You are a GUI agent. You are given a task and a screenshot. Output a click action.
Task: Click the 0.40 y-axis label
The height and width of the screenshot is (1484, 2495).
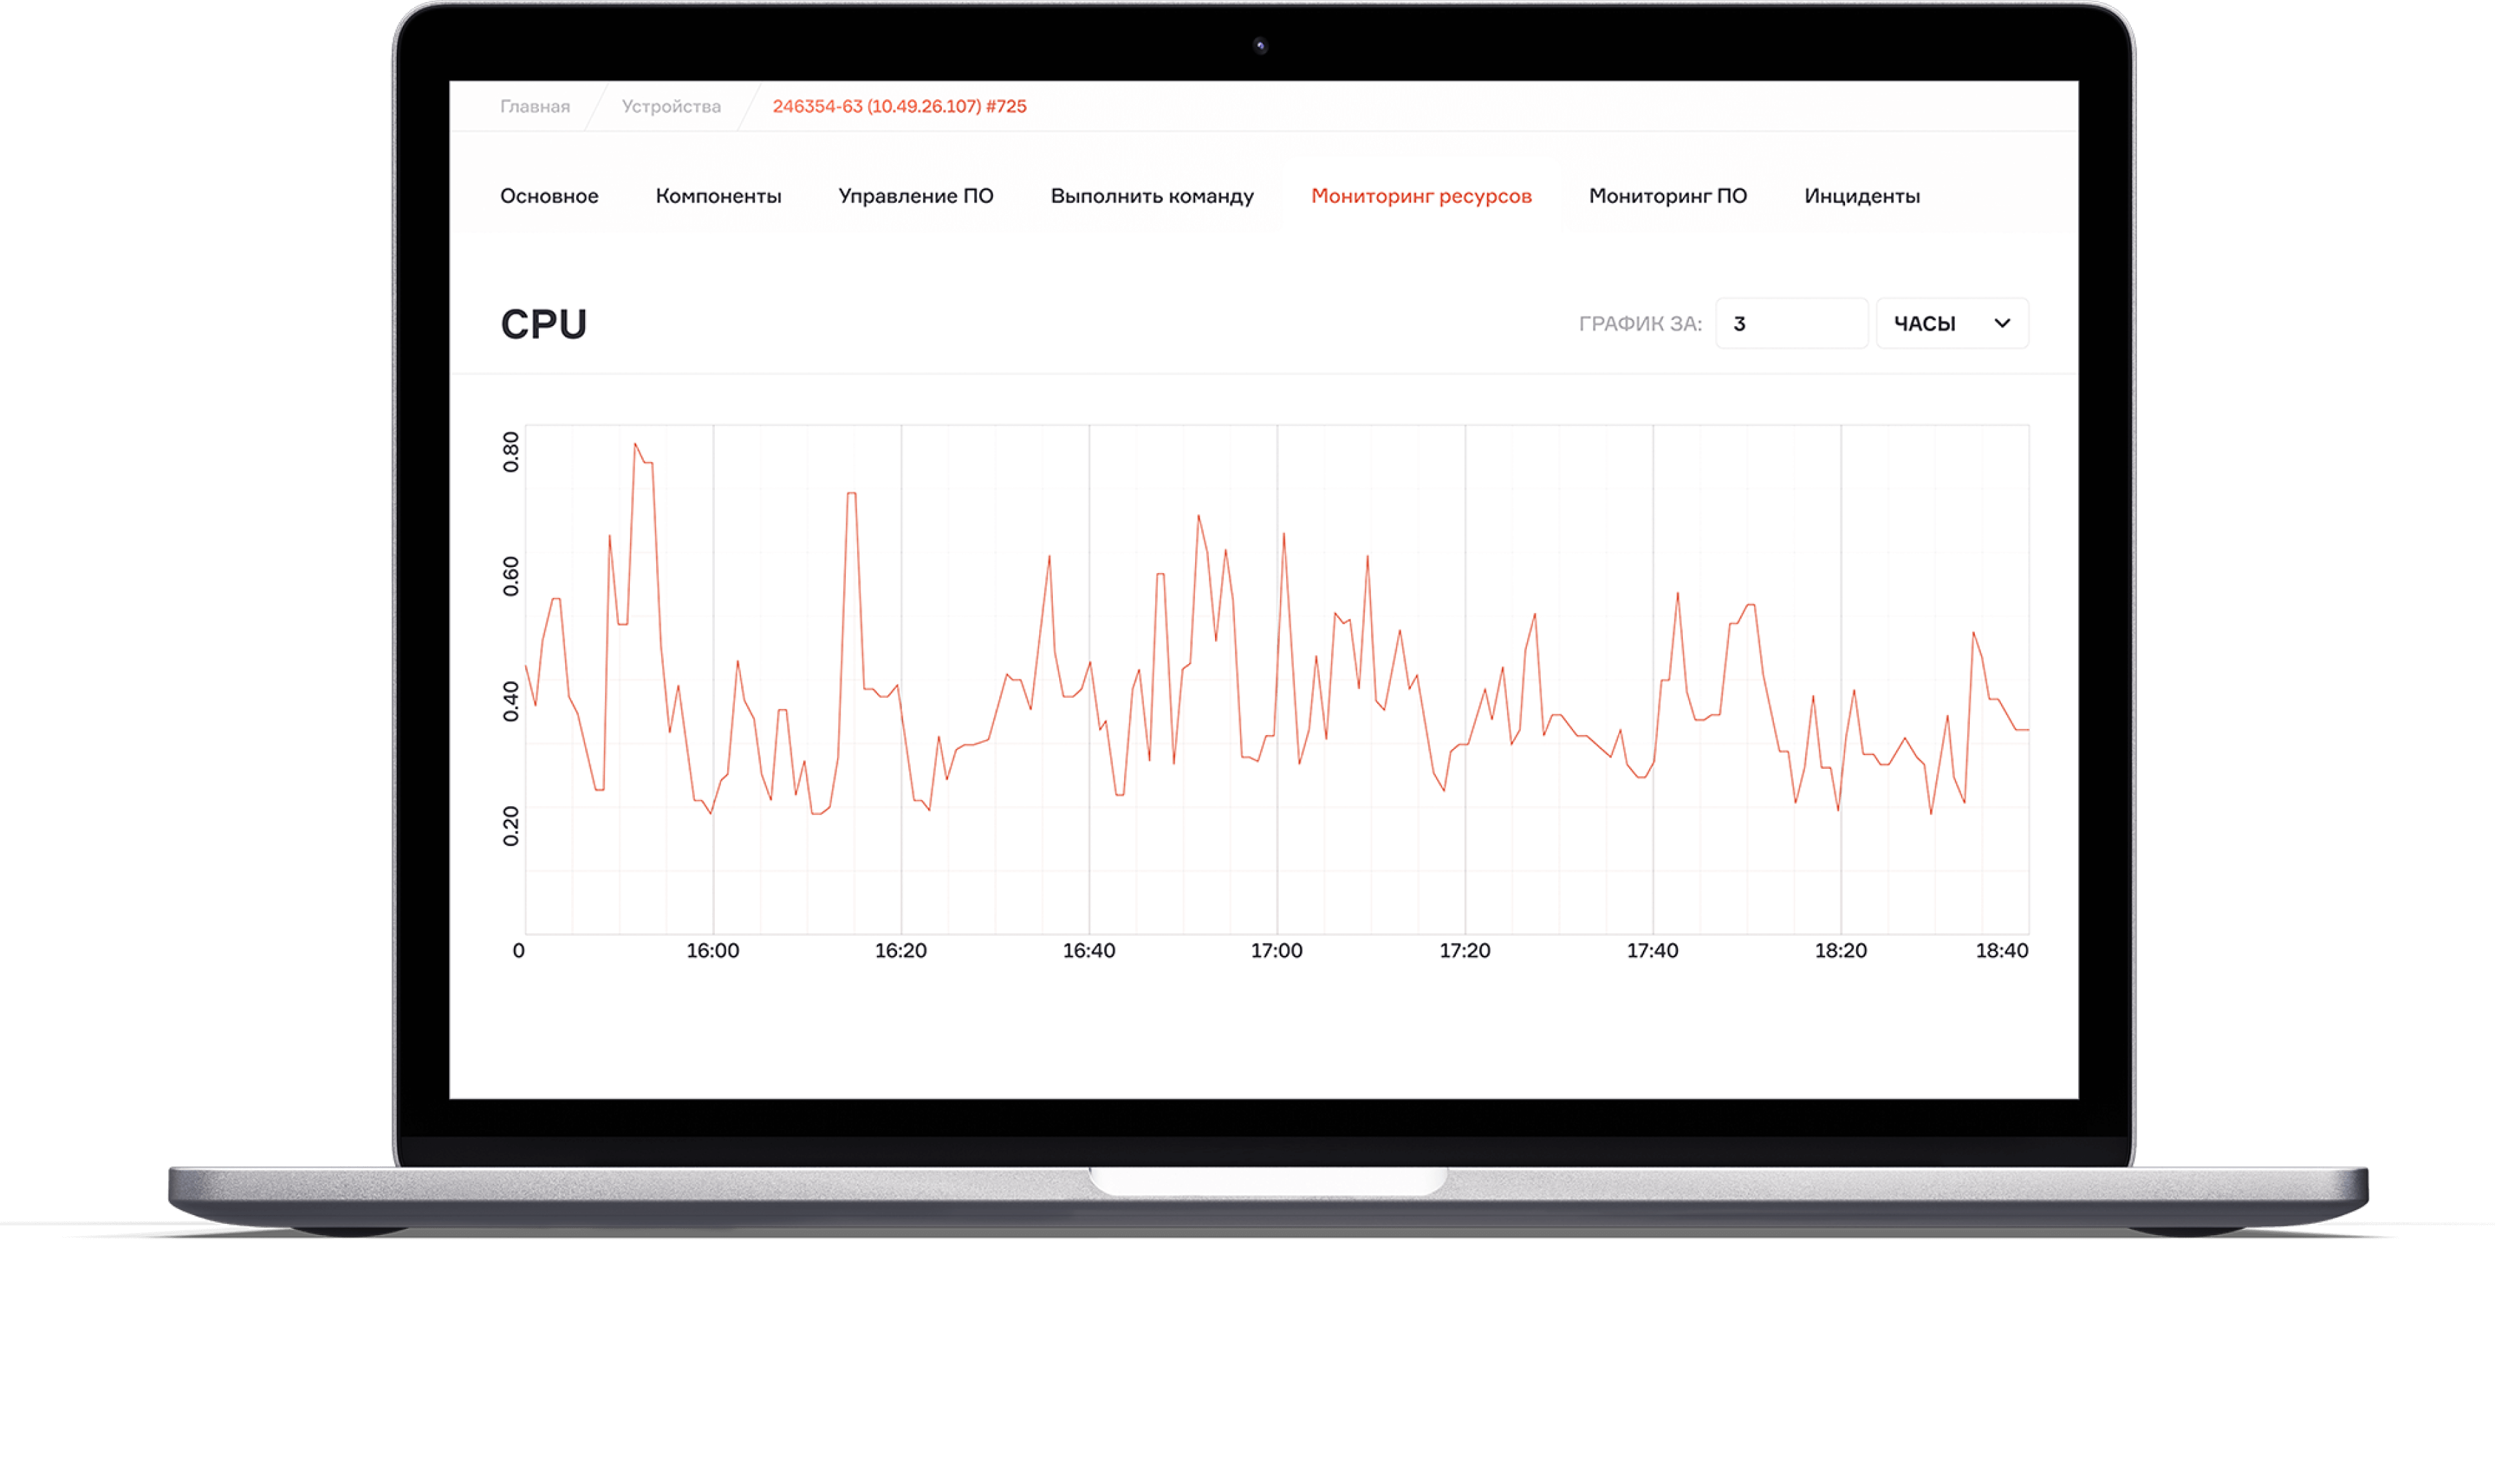coord(510,701)
